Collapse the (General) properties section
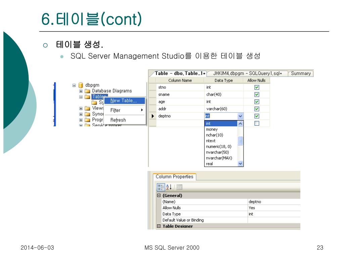 [x=159, y=196]
